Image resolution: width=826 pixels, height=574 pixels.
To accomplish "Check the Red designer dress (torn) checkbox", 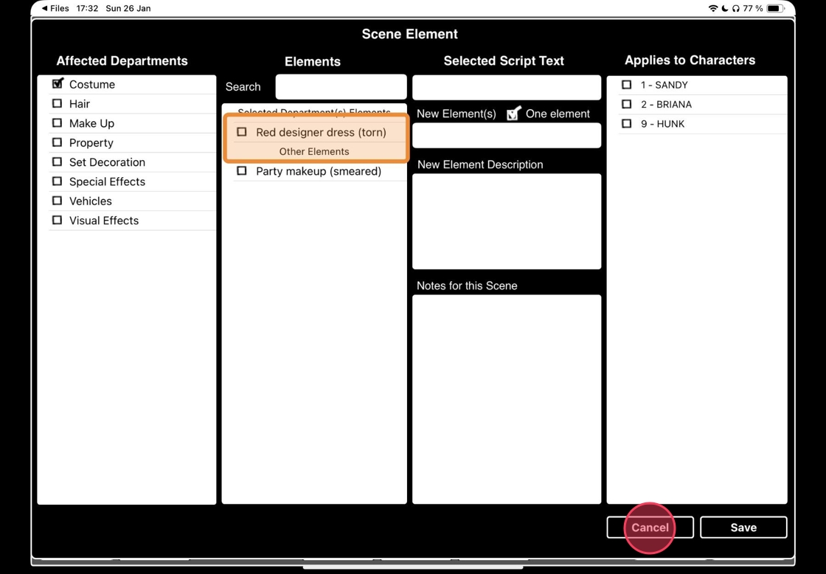I will coord(242,132).
